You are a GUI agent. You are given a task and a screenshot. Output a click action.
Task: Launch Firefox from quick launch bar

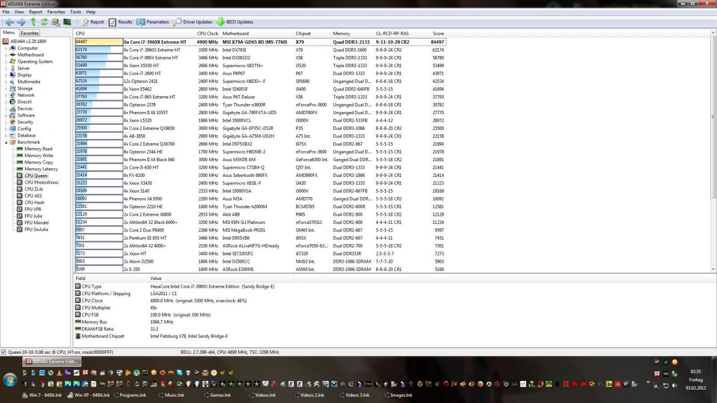click(162, 373)
